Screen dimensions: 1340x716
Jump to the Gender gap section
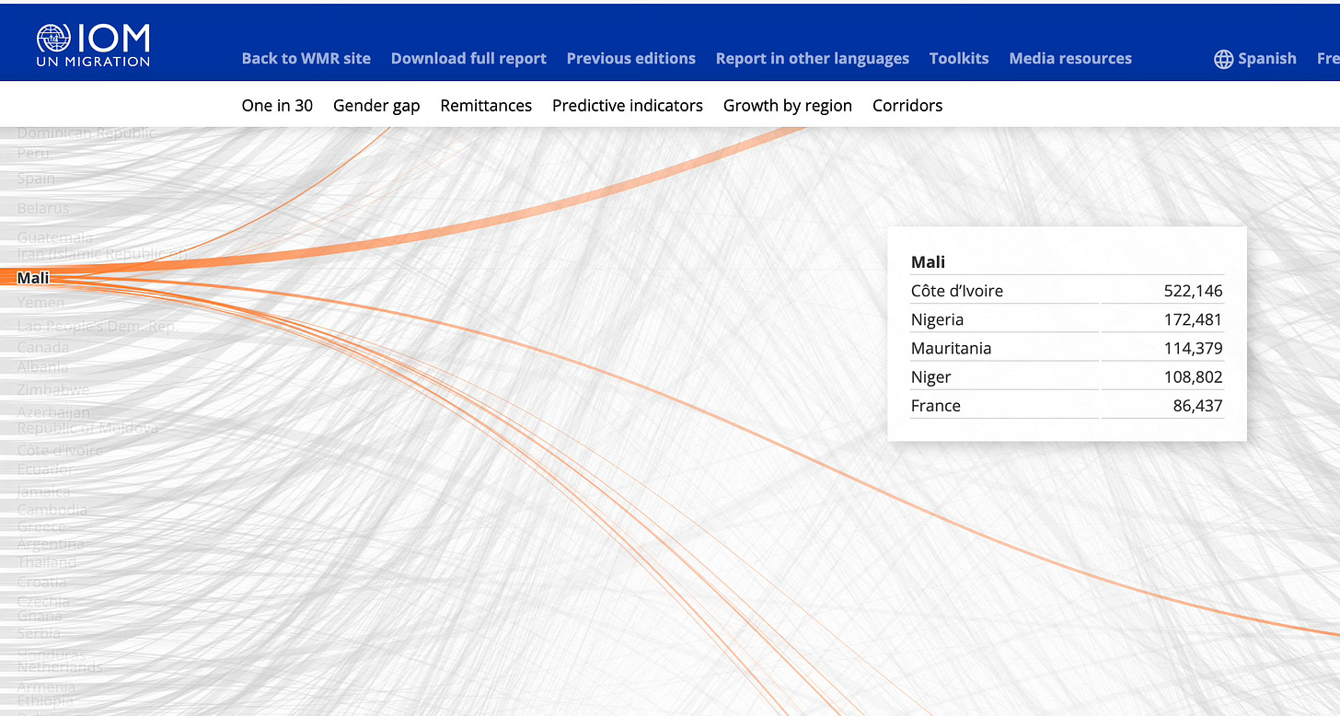tap(376, 106)
